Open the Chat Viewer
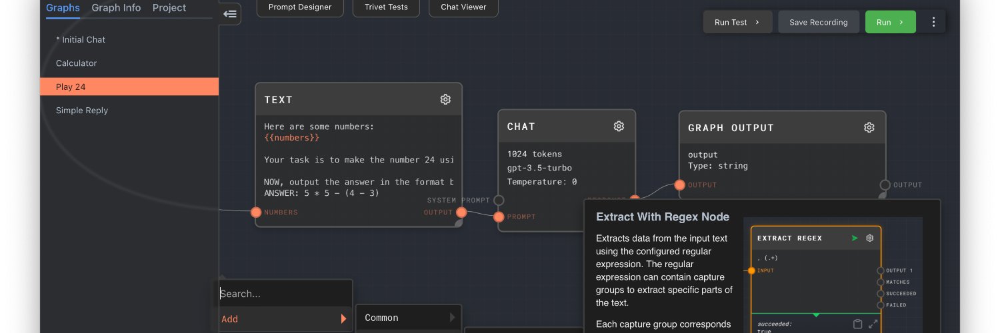This screenshot has width=1000, height=333. (463, 7)
